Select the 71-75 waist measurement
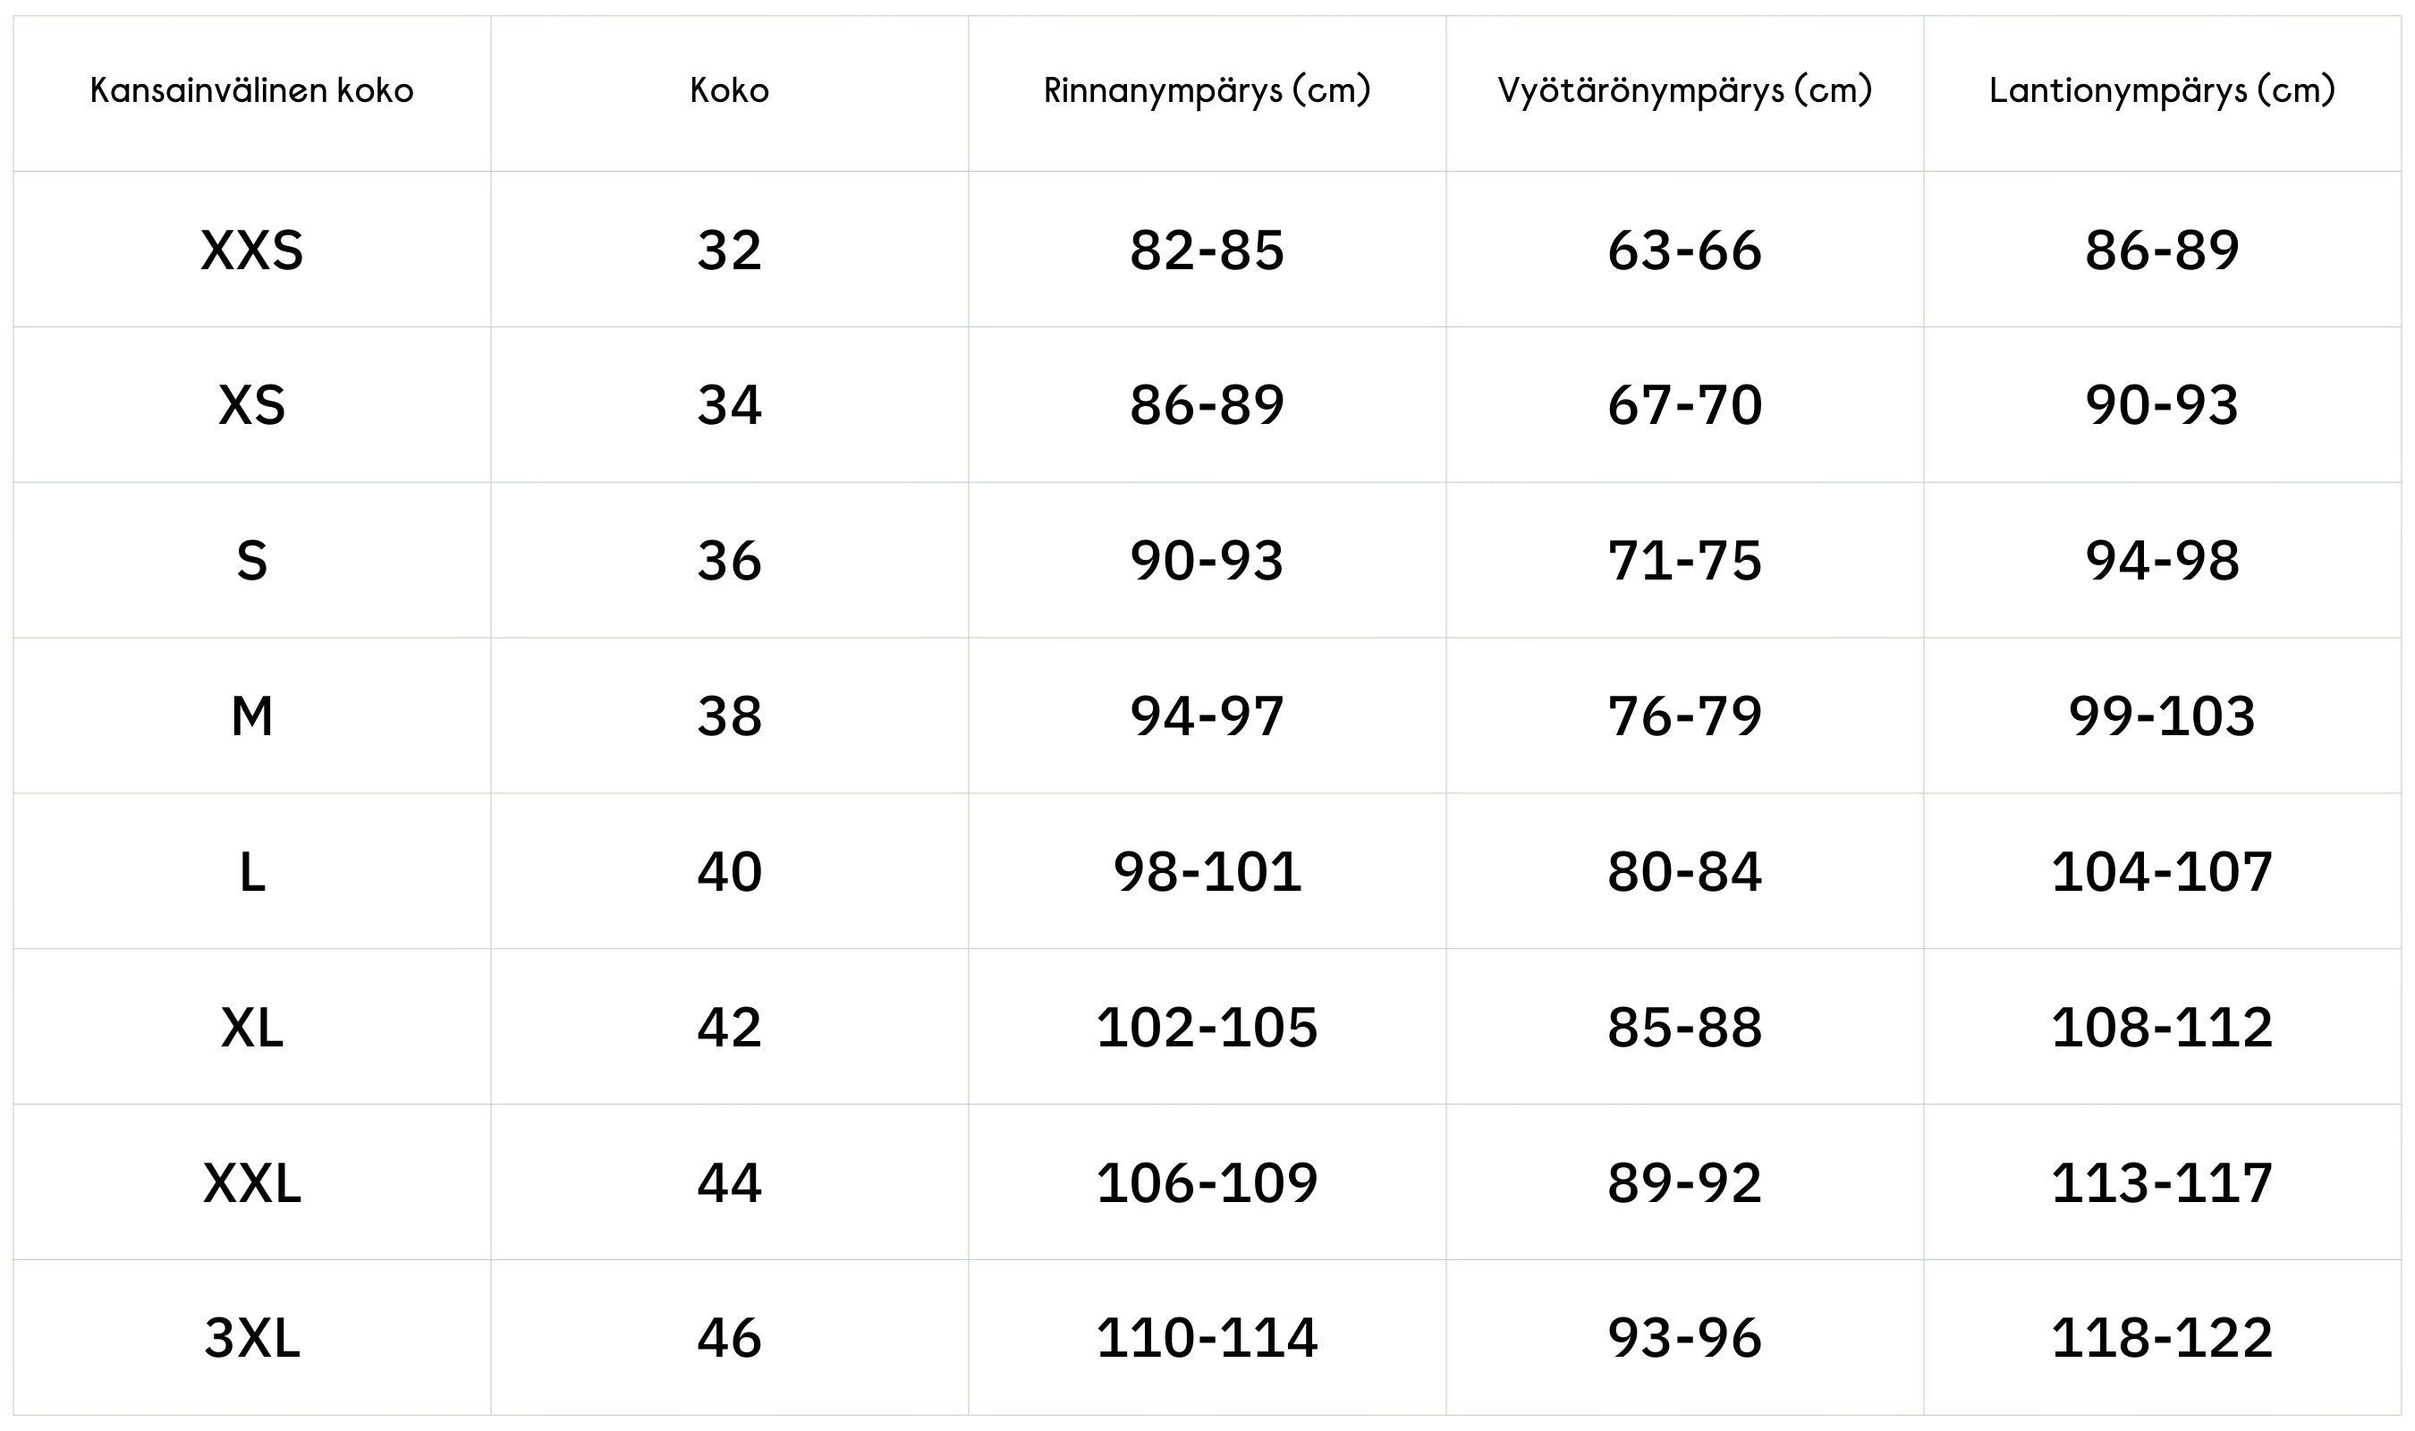2415x1431 pixels. click(1684, 560)
